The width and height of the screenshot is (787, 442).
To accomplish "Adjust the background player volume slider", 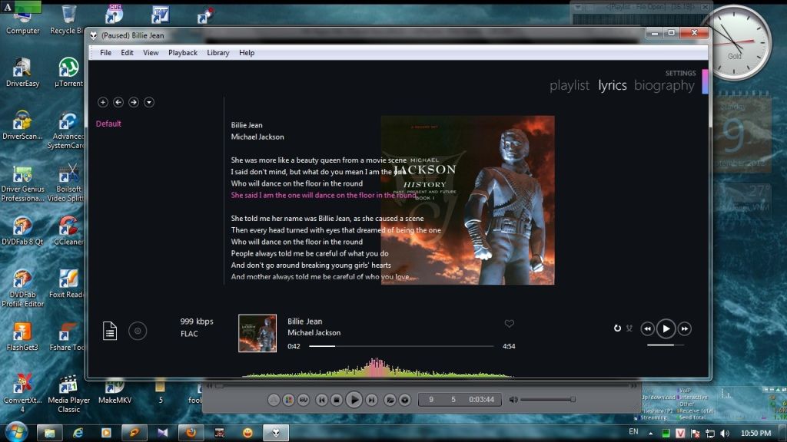I will pos(547,399).
